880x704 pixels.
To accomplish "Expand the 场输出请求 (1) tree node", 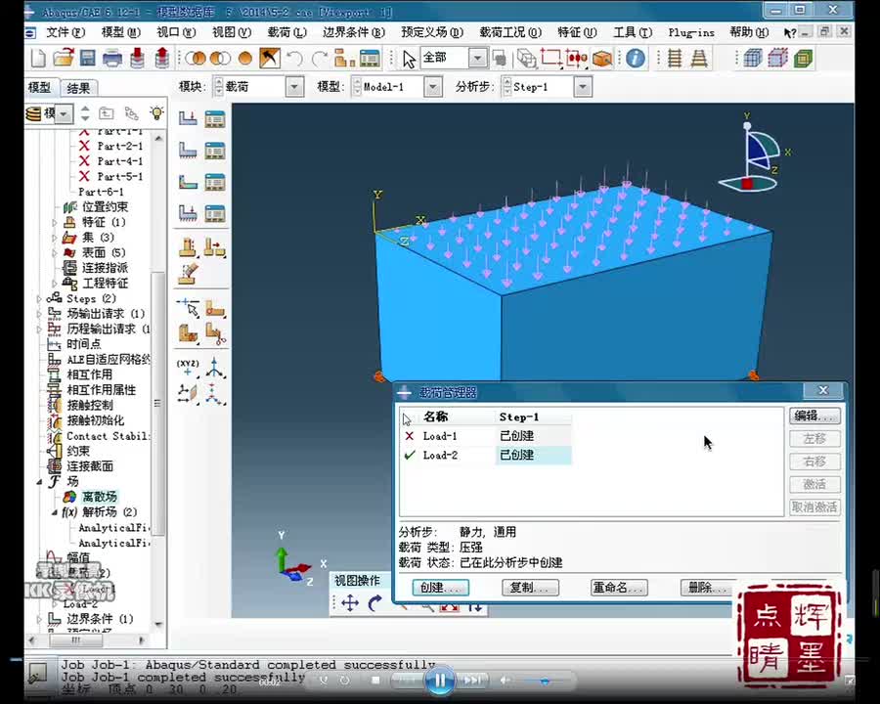I will pyautogui.click(x=39, y=314).
